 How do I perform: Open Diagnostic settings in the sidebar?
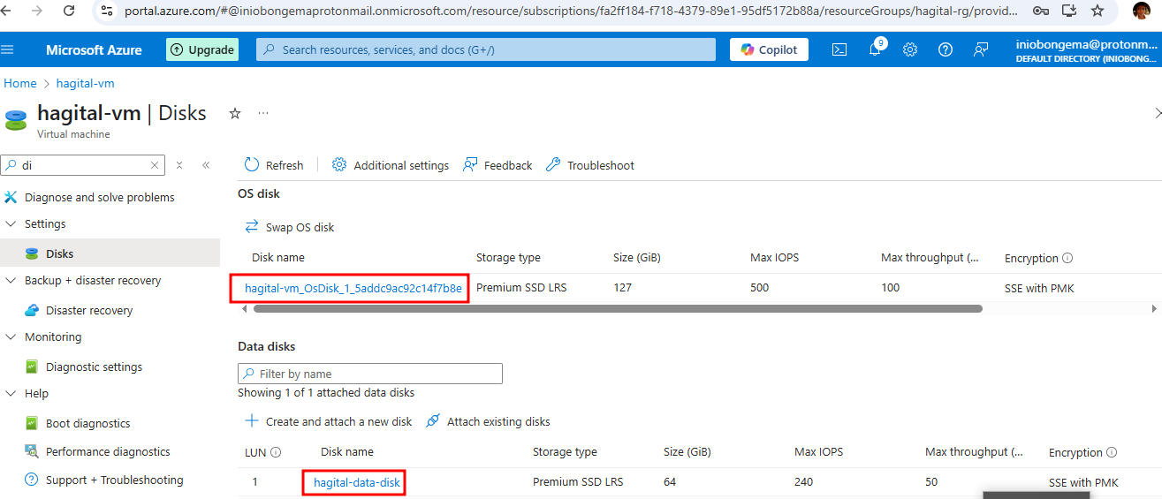[x=94, y=367]
